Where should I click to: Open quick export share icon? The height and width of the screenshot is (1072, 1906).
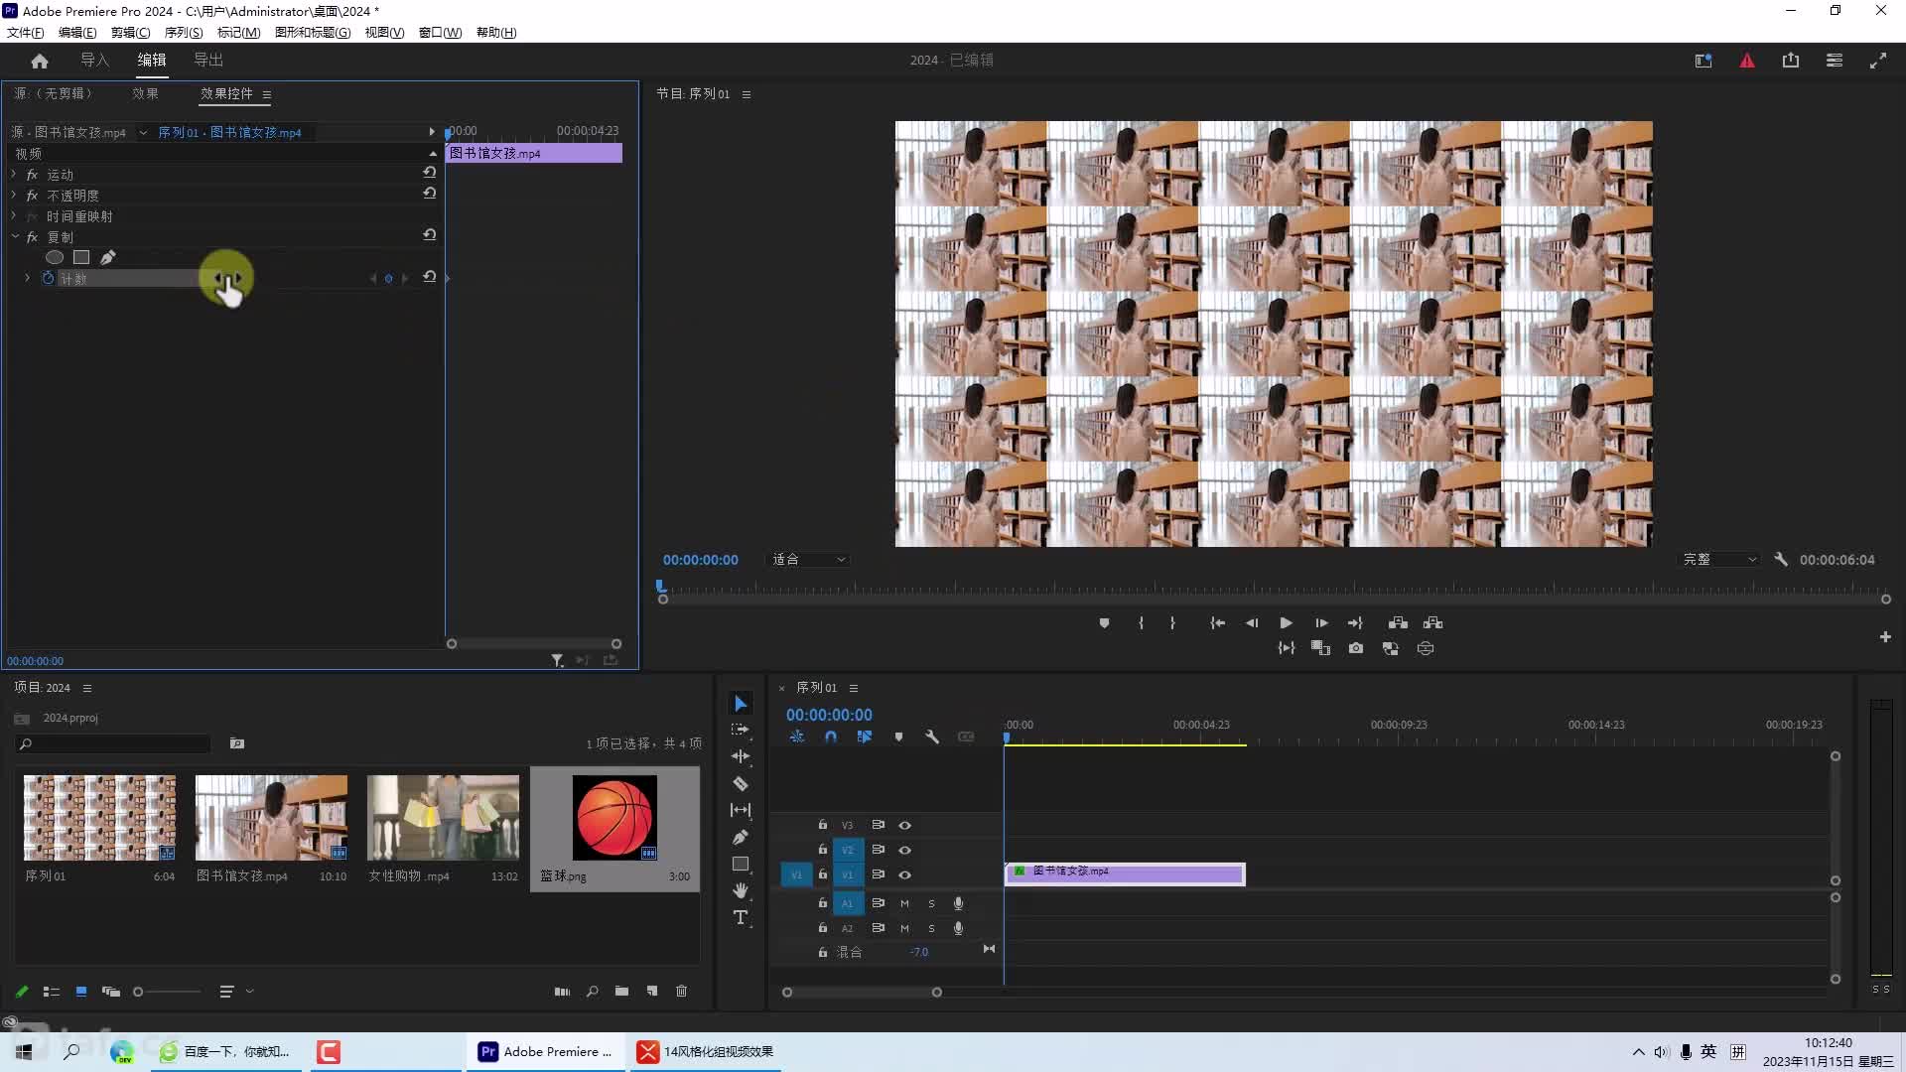1791,61
